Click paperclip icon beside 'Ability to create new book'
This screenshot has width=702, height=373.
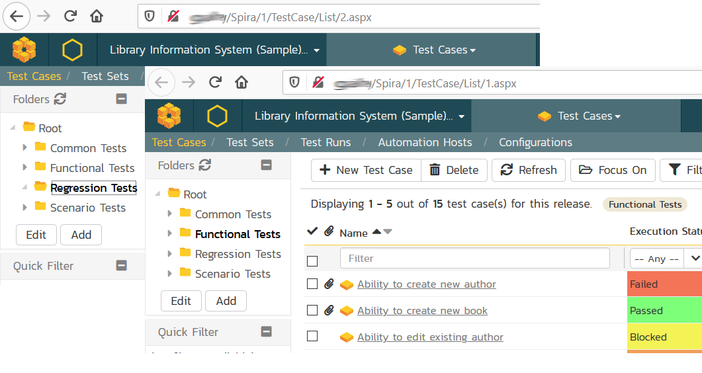pos(329,310)
